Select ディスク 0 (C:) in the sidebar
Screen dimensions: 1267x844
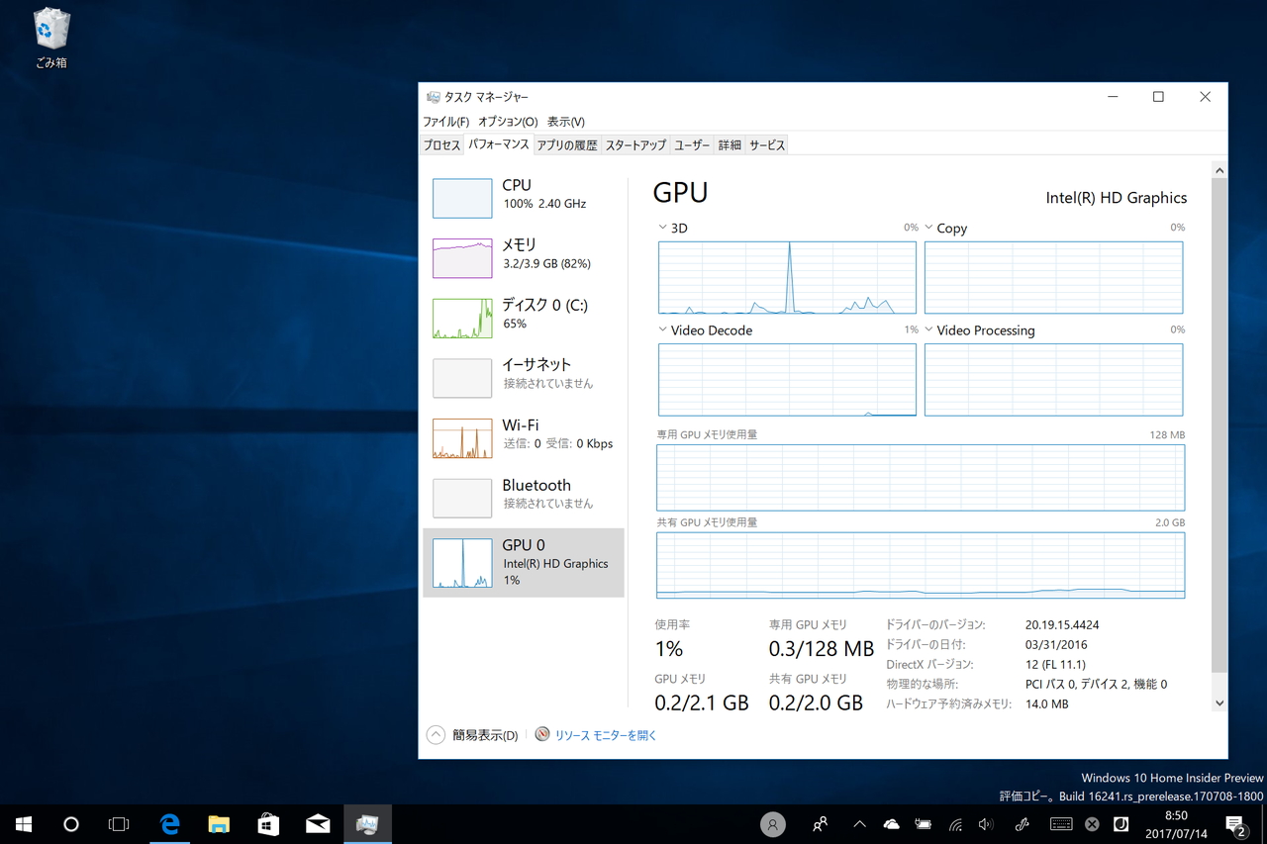pos(524,318)
